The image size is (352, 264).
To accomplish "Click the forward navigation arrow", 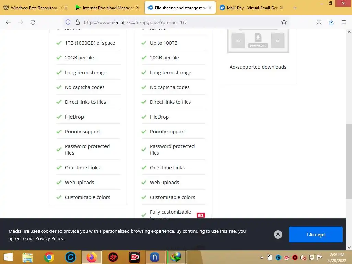I will 21,22.
